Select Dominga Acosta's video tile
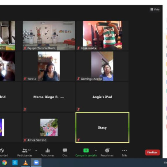Screen dimensions: 167x167 [x=102, y=66]
